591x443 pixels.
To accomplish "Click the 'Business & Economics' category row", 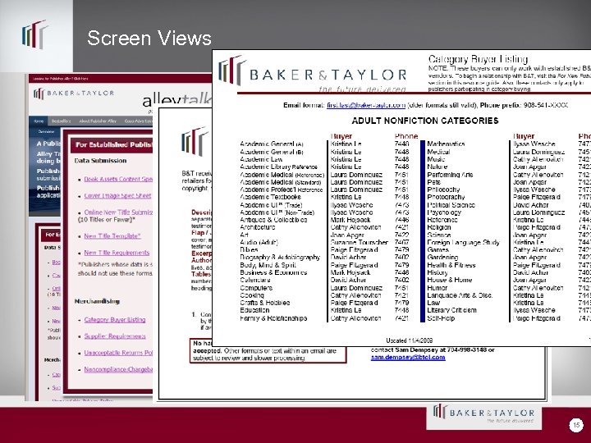I will click(x=273, y=272).
